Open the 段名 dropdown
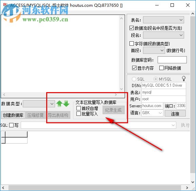This screenshot has width=196, height=191. coord(163,35)
